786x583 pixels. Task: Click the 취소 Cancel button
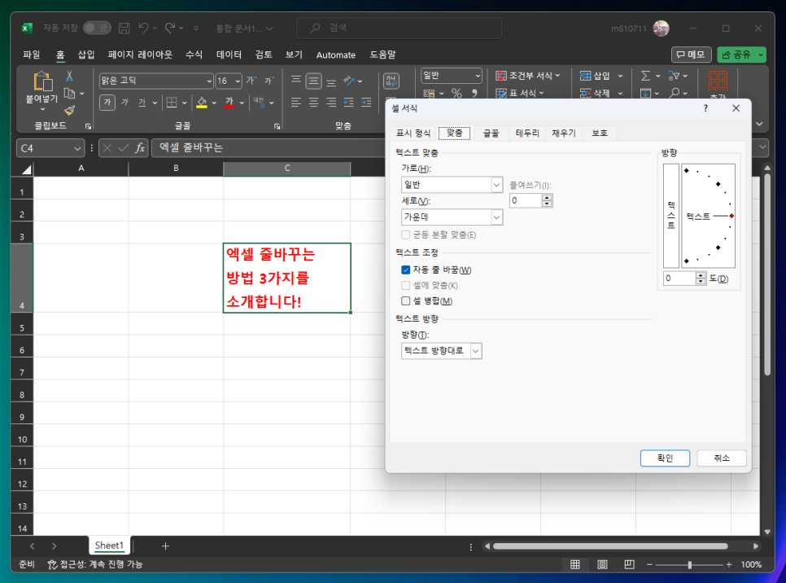[x=722, y=458]
